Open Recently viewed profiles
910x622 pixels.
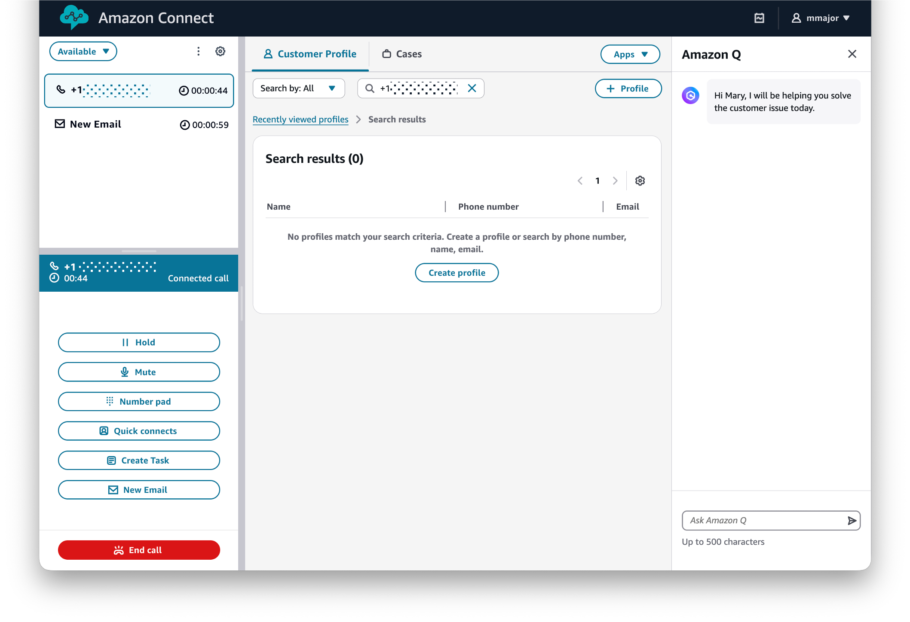click(300, 119)
